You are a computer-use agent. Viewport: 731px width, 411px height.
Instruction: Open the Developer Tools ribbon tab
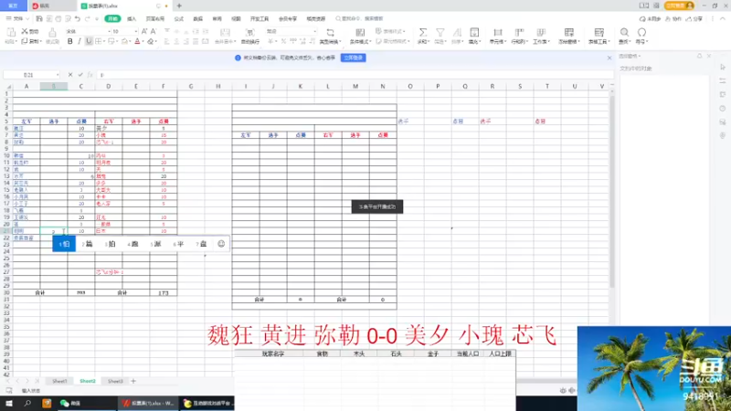(x=260, y=18)
